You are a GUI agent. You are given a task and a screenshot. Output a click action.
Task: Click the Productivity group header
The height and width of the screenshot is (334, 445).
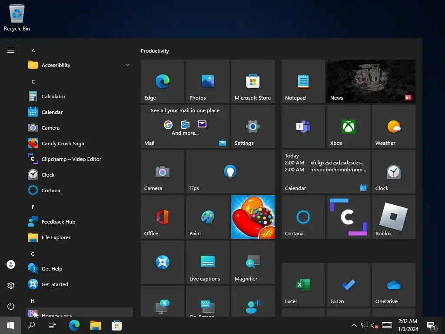[x=155, y=51]
